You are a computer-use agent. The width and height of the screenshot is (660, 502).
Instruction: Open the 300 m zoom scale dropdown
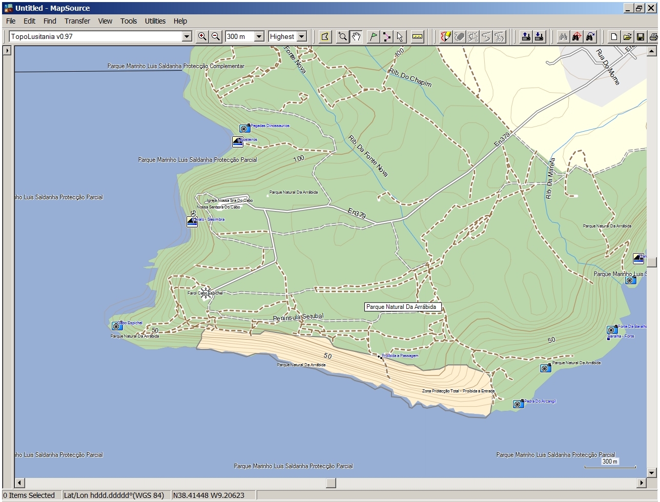(259, 36)
